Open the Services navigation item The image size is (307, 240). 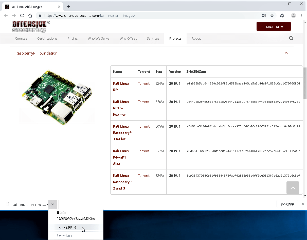tap(153, 39)
